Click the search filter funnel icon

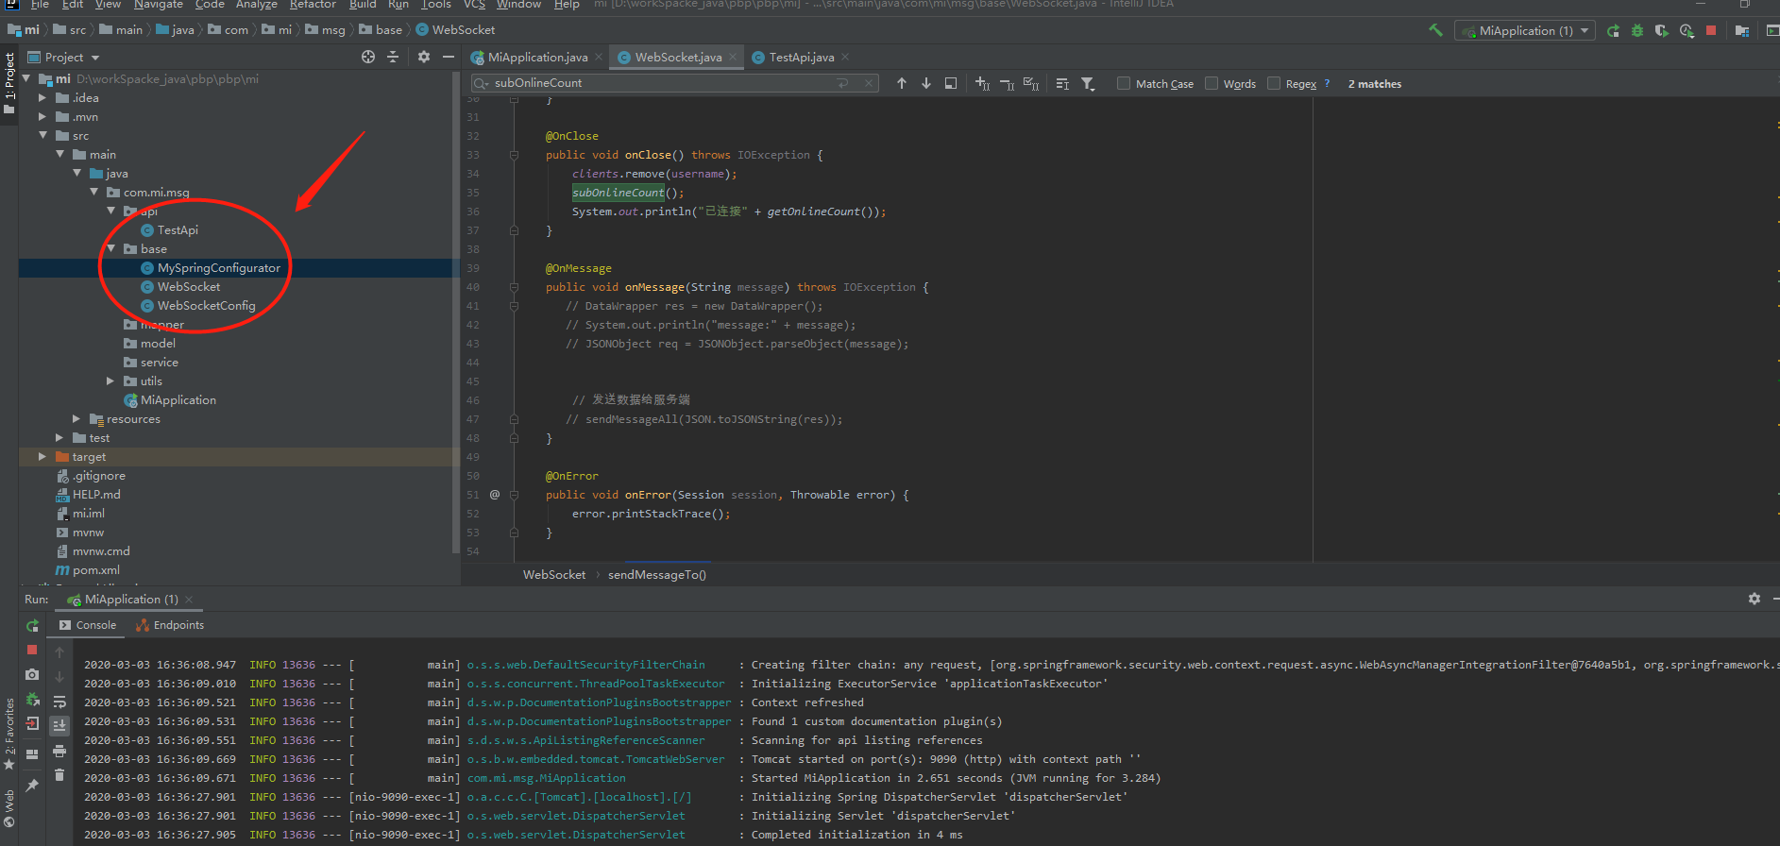[x=1088, y=84]
